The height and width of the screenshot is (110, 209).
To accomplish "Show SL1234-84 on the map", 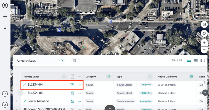I will pyautogui.click(x=72, y=85).
